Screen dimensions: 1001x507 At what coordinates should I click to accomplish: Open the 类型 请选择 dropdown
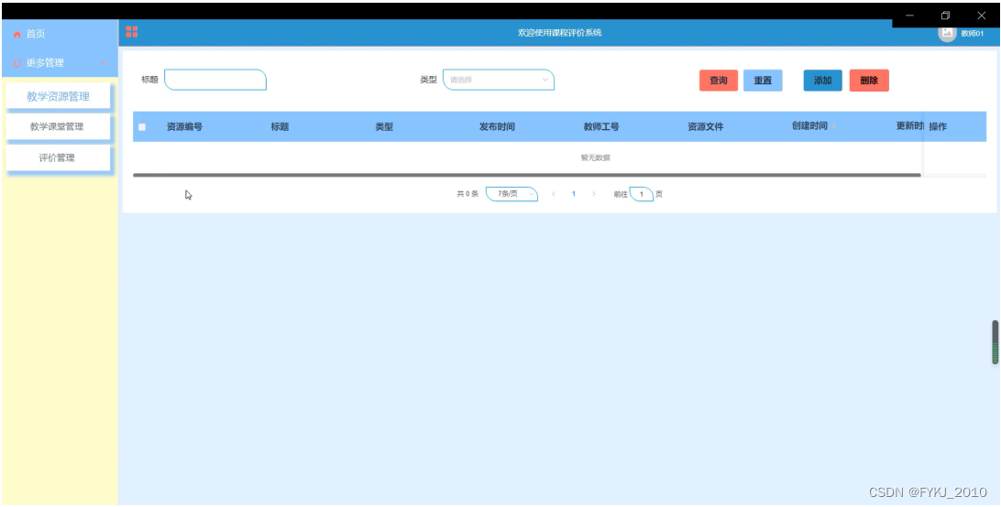coord(499,80)
